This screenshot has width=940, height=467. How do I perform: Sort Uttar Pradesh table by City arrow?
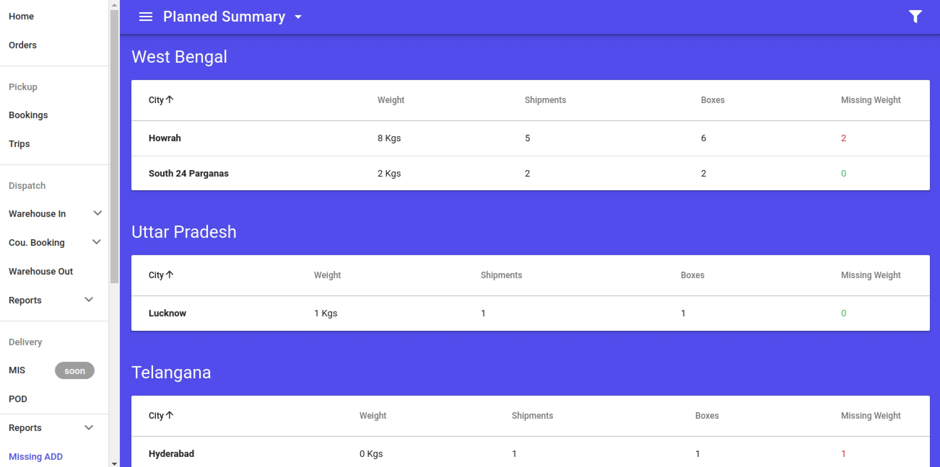169,275
